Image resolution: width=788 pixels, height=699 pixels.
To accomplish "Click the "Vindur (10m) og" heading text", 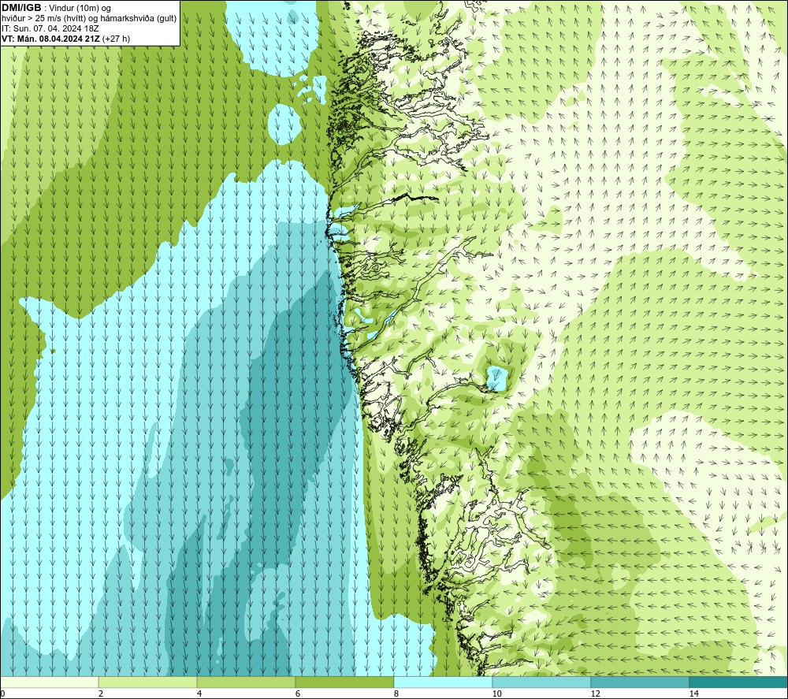I will tap(81, 9).
